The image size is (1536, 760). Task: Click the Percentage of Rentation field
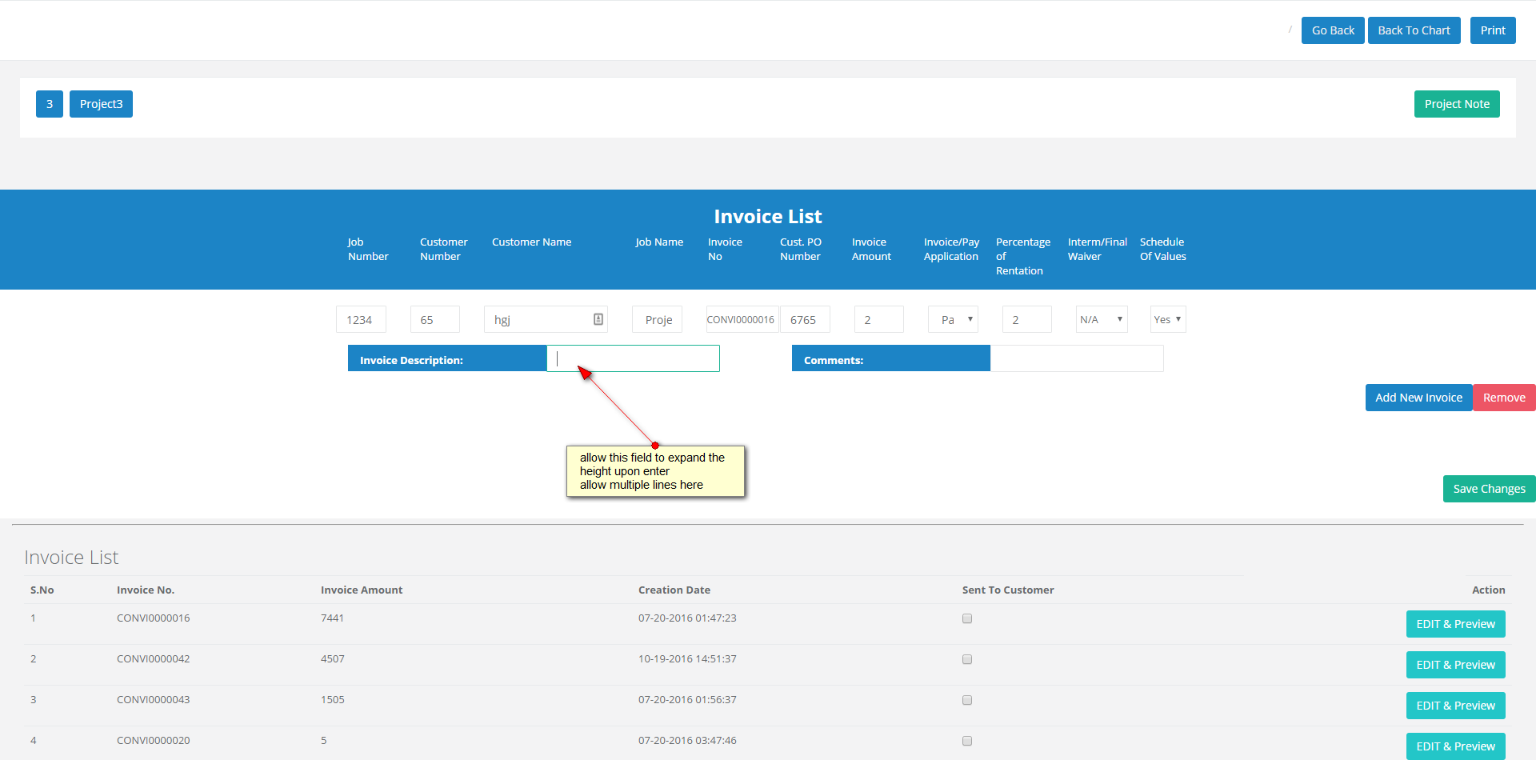point(1027,319)
